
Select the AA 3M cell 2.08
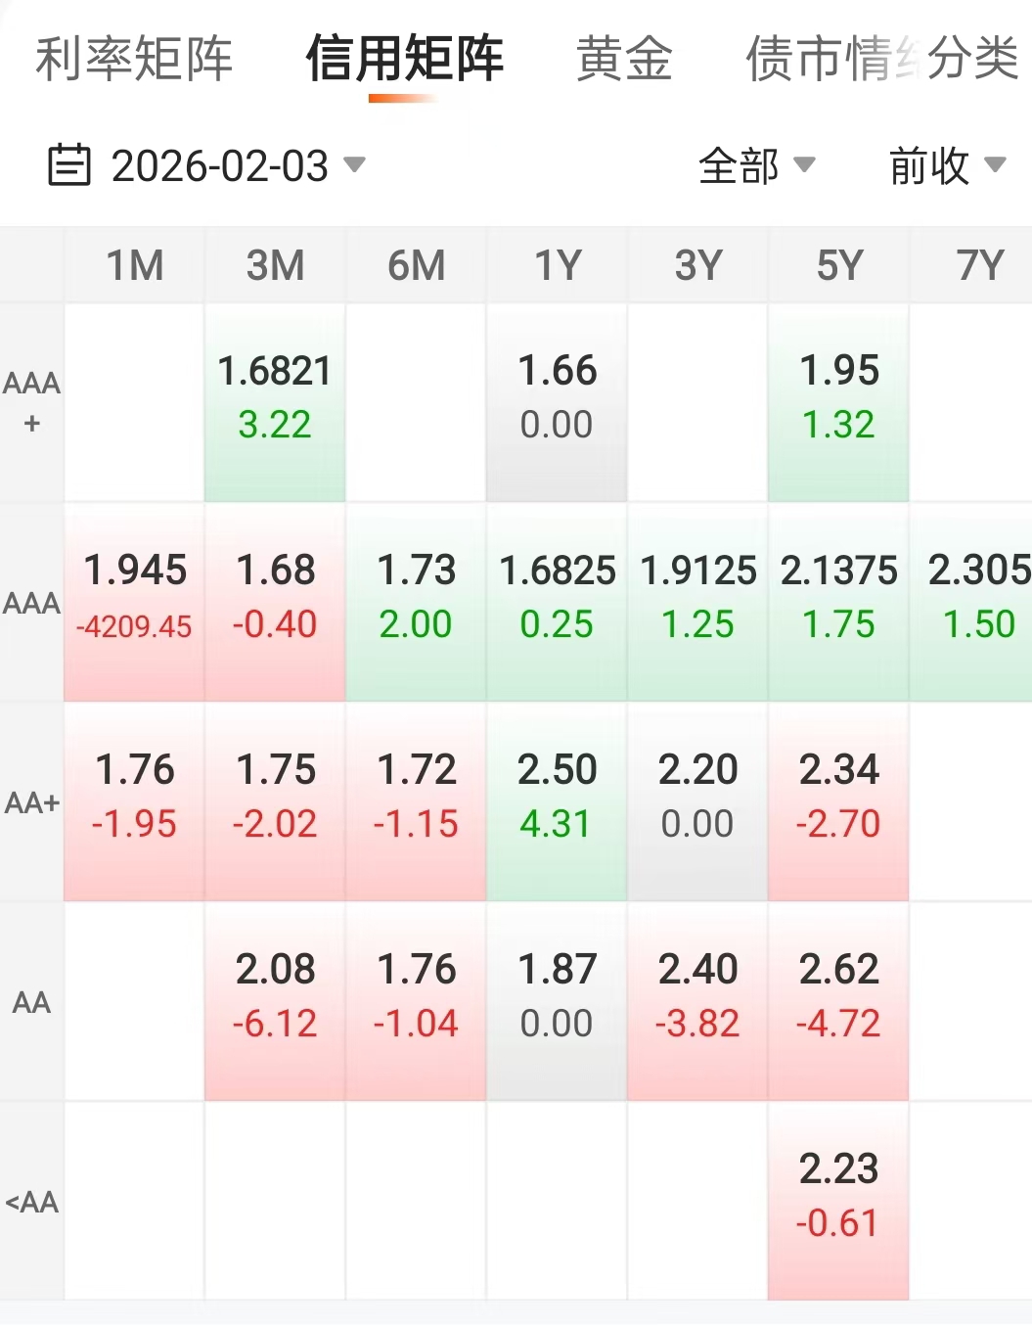(275, 1001)
